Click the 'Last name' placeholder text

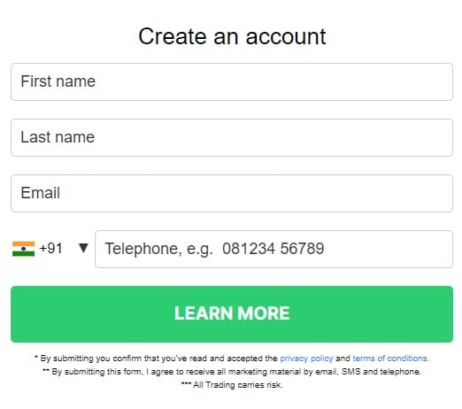click(x=58, y=137)
